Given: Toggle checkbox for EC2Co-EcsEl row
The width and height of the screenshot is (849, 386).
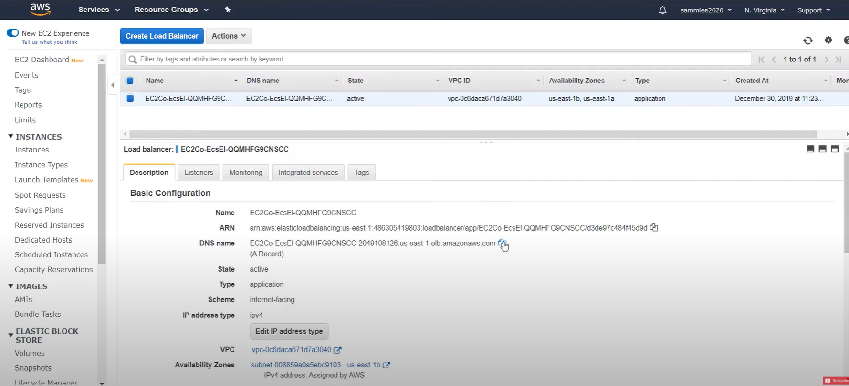Looking at the screenshot, I should (x=130, y=98).
